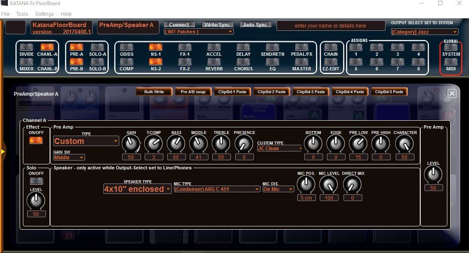Open Assign 6 settings
Image resolution: width=469 pixels, height=253 pixels.
[x=376, y=62]
